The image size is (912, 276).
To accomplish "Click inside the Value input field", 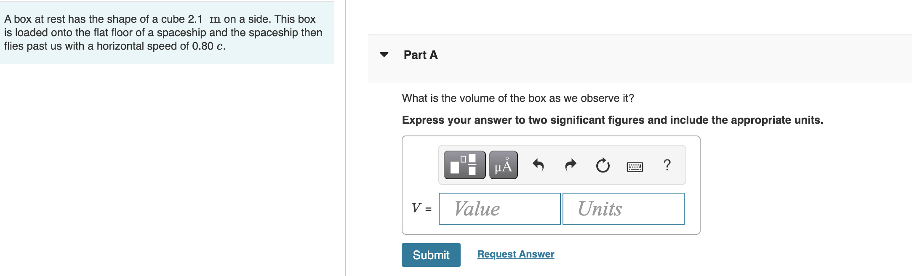I will click(499, 209).
